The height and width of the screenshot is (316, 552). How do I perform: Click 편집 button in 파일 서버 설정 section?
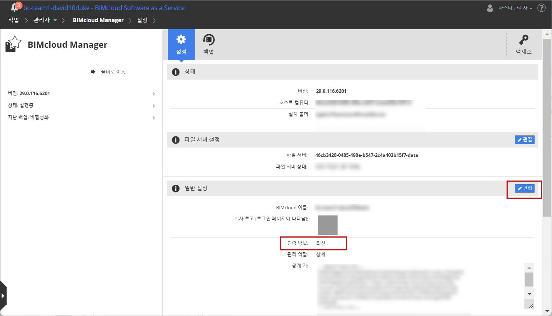click(x=524, y=140)
